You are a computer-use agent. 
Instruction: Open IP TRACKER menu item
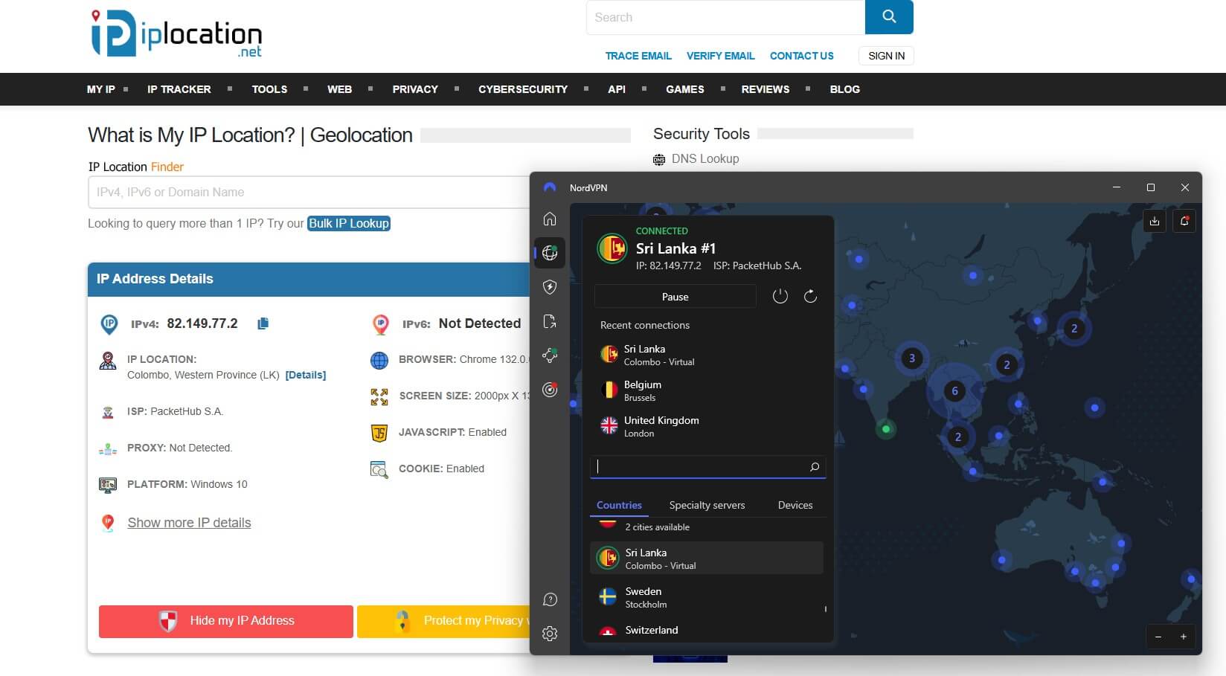pos(179,89)
